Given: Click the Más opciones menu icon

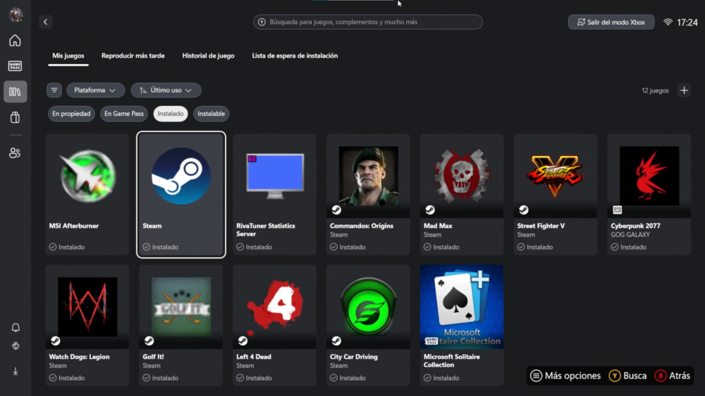Looking at the screenshot, I should [536, 376].
